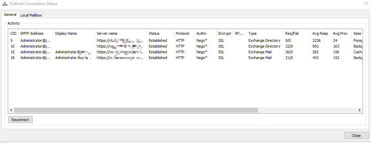Sort by Avg Resp column header
371x144 pixels.
[x=321, y=33]
